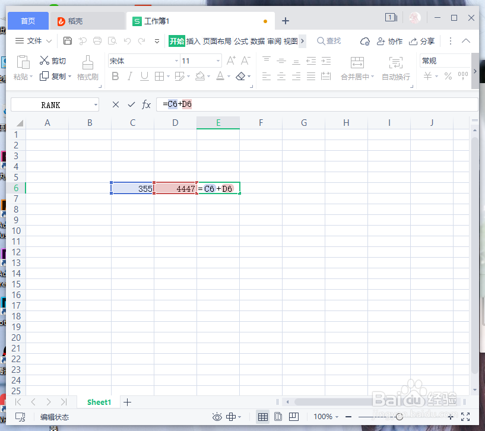Image resolution: width=485 pixels, height=431 pixels.
Task: Click the font color A icon
Action: coord(220,76)
